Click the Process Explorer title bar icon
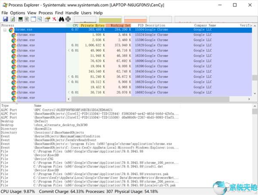Image resolution: width=258 pixels, height=195 pixels. (x=5, y=5)
